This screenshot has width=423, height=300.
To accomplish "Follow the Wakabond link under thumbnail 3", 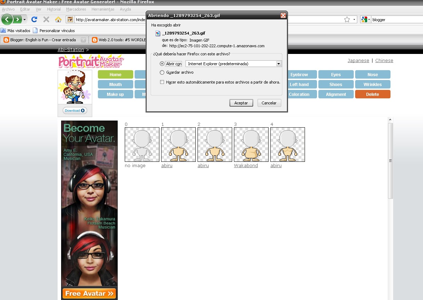I will [246, 165].
